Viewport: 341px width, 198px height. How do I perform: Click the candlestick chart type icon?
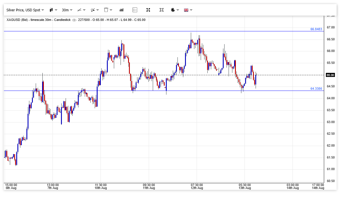(x=51, y=10)
